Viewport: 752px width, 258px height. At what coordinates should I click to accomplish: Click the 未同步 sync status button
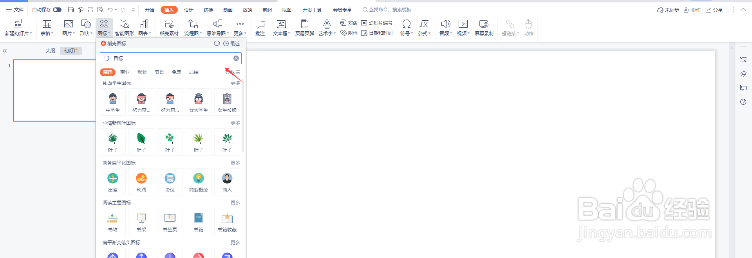point(668,10)
